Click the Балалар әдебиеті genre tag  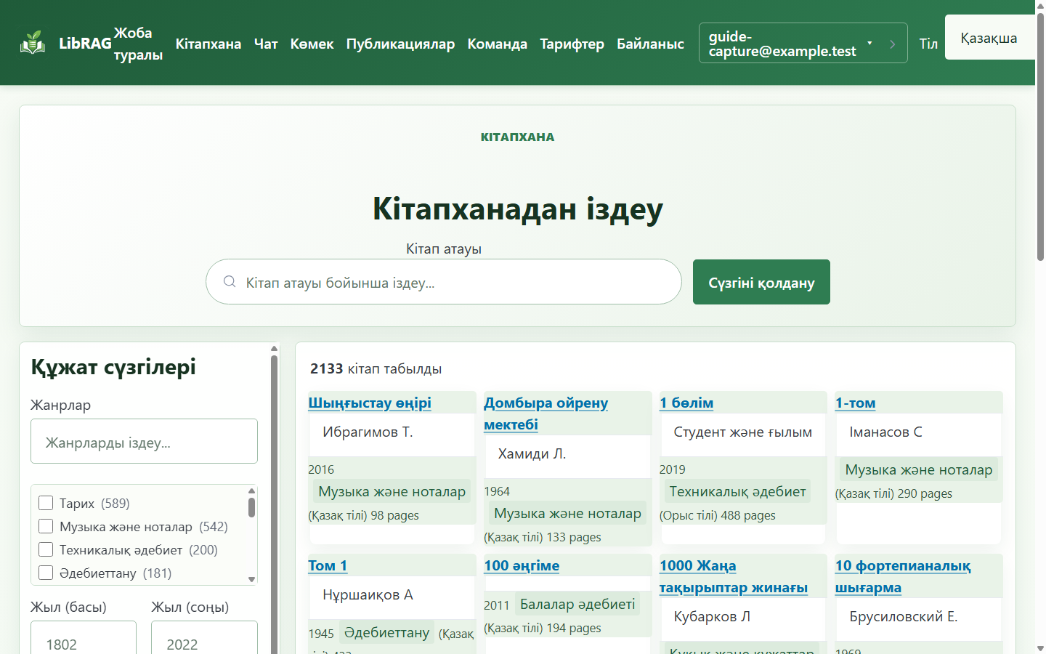pos(577,604)
